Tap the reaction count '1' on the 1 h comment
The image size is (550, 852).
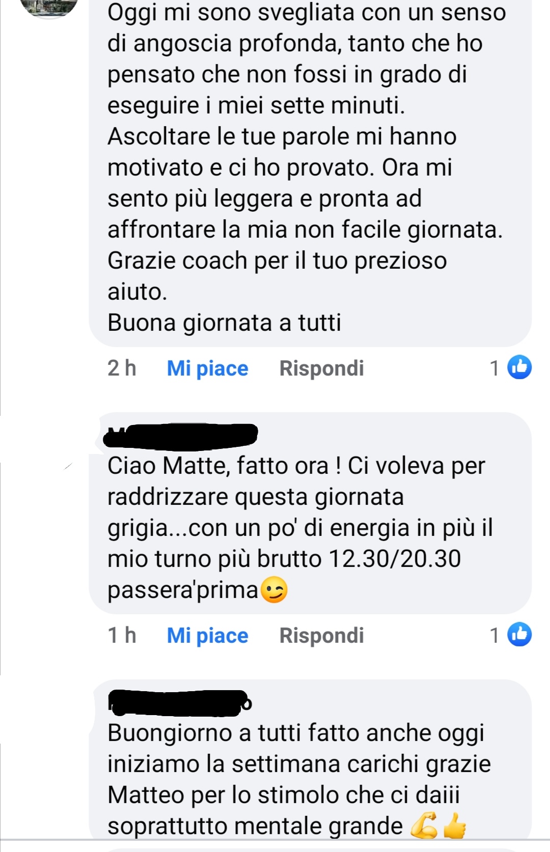pyautogui.click(x=494, y=635)
